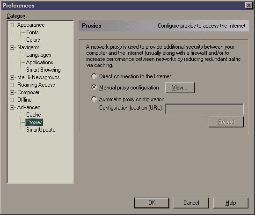Enable Automatic proxy configuration option

94,99
